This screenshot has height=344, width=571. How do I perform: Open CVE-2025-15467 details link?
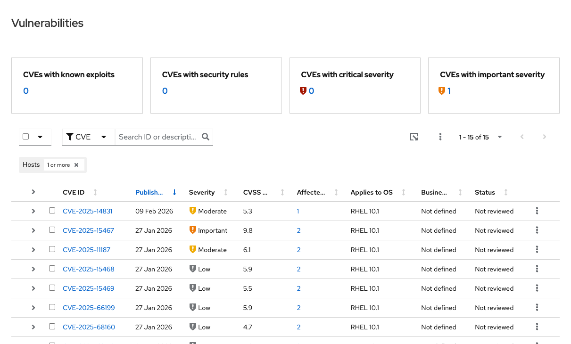[88, 230]
